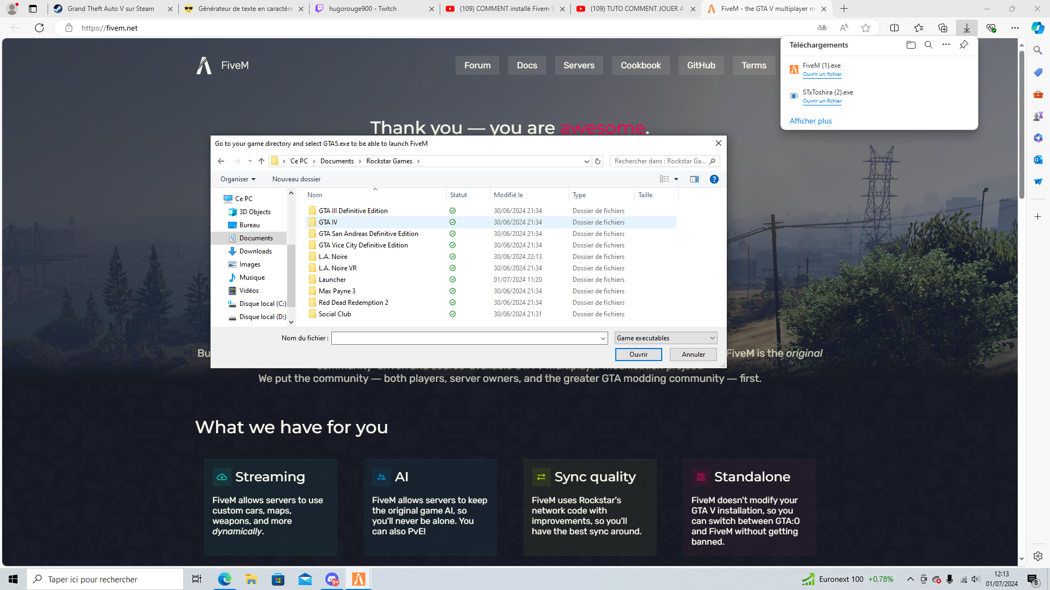Expand the Rockstar Games breadcrumb chevron
Image resolution: width=1050 pixels, height=590 pixels.
418,161
